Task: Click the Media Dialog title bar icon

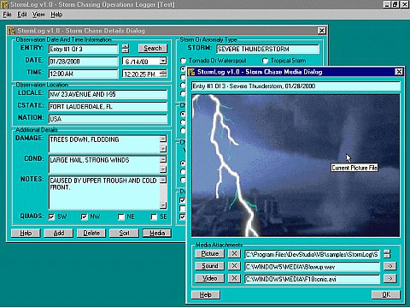Action: pyautogui.click(x=192, y=72)
